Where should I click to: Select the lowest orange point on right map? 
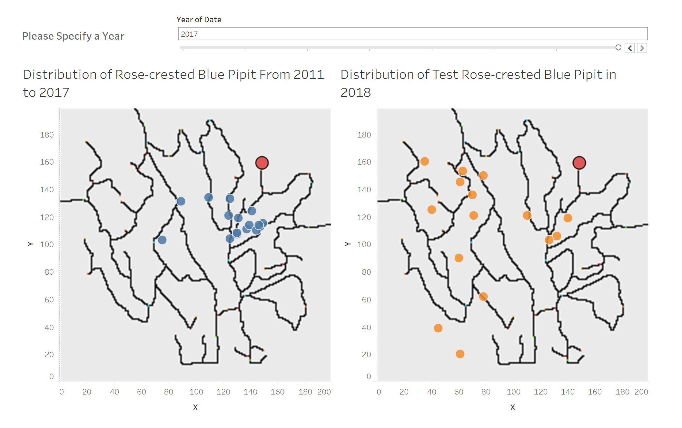point(460,354)
